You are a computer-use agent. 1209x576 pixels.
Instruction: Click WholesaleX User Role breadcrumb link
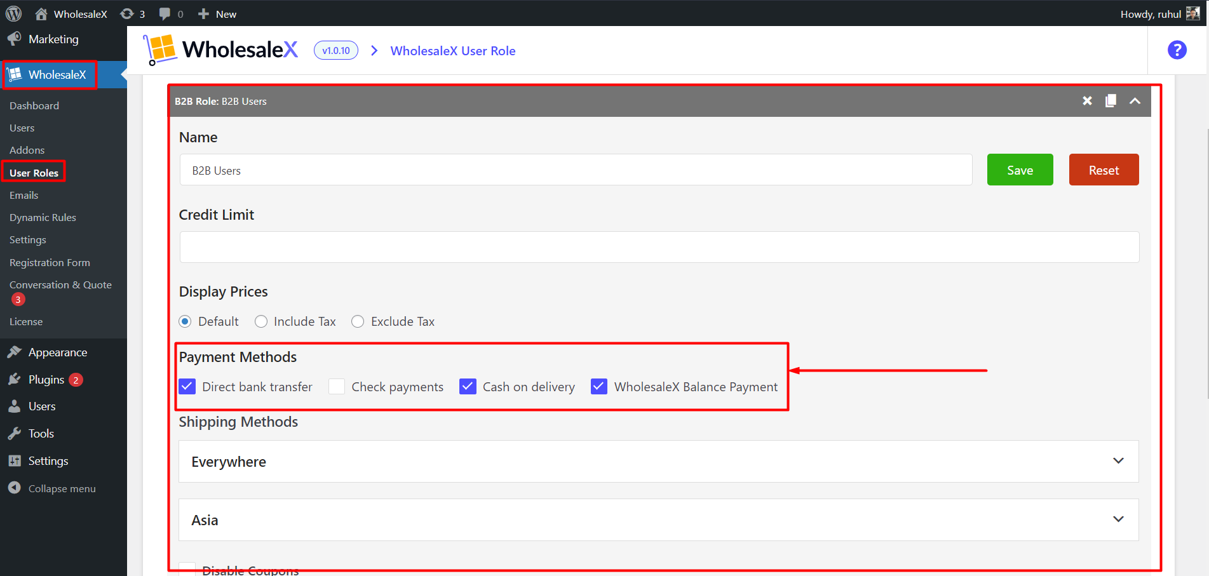tap(453, 51)
